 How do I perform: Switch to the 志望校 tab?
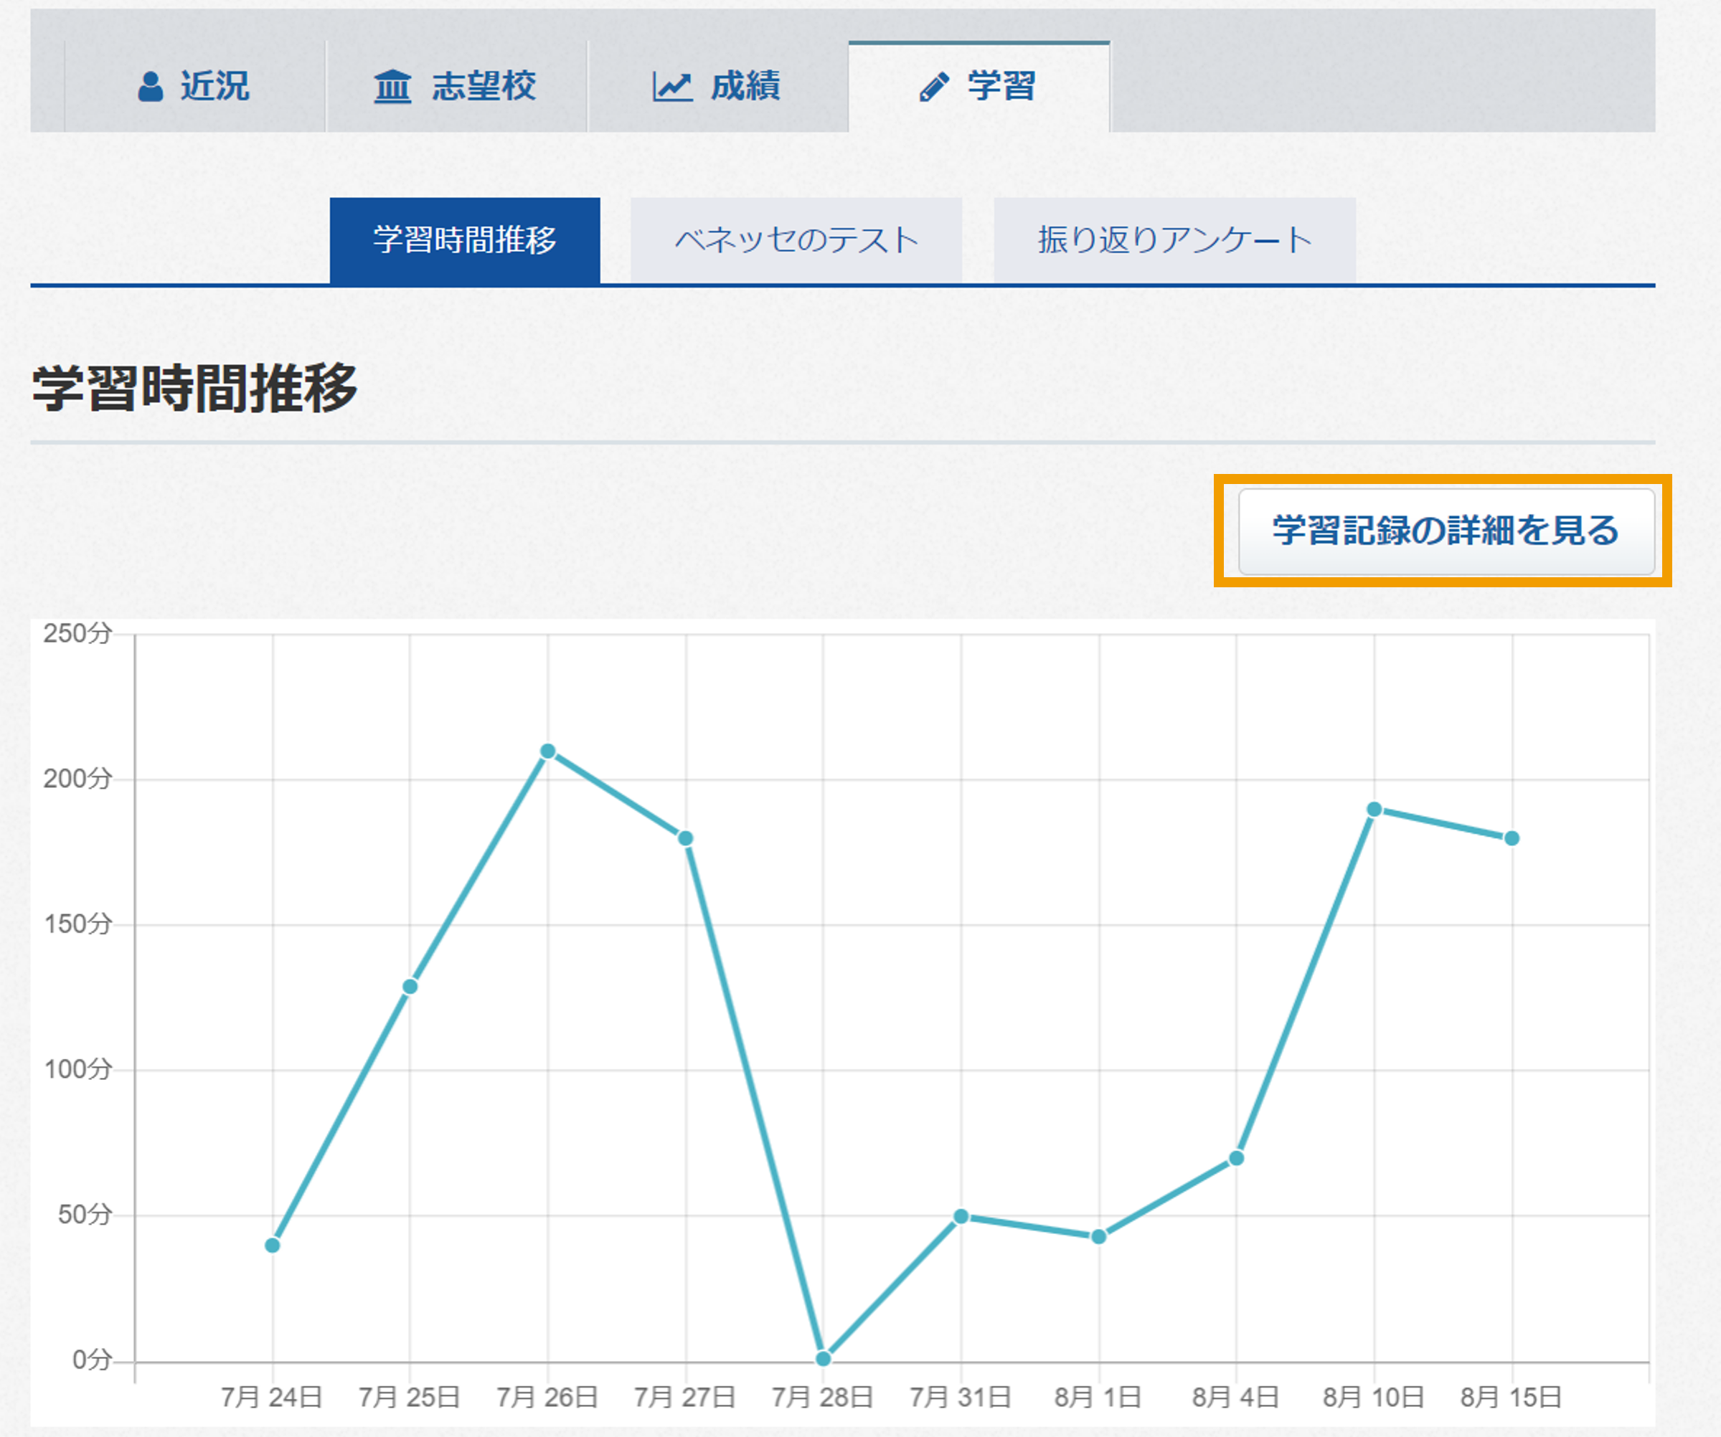(x=456, y=86)
